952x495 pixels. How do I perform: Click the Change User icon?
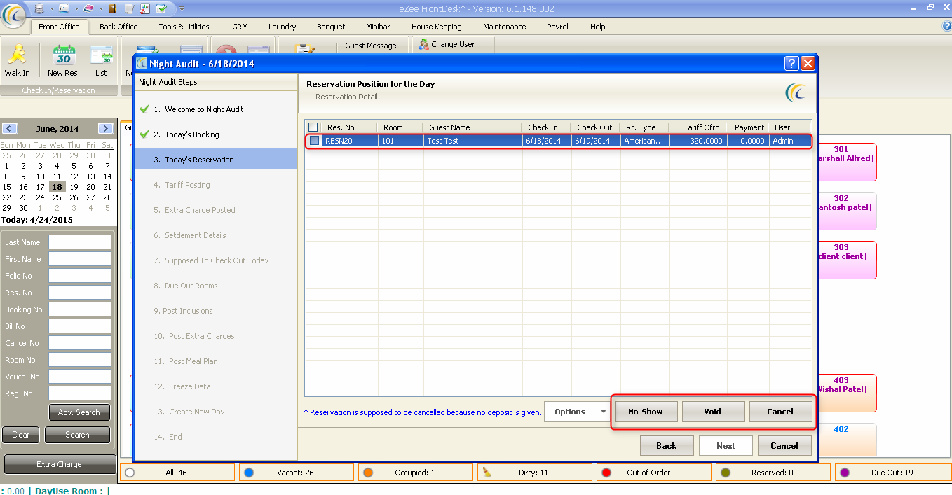click(x=424, y=44)
